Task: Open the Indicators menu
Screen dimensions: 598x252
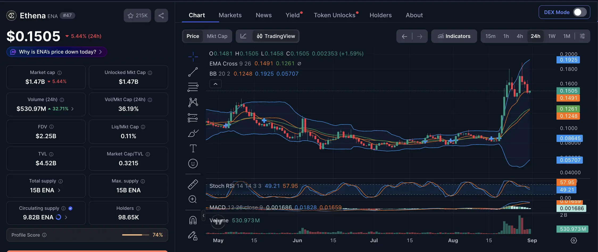Action: click(454, 36)
